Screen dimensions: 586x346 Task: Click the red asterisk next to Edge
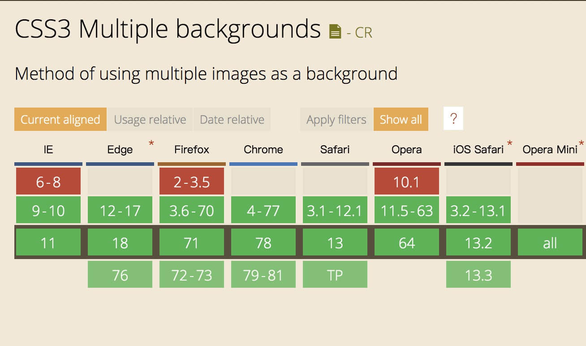pos(151,144)
